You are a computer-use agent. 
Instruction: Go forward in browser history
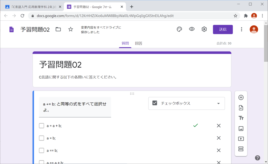coord(14,16)
